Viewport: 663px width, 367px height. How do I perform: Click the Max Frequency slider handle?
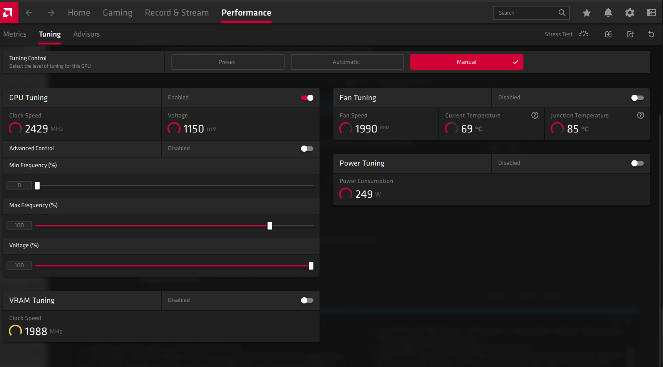[x=270, y=226]
